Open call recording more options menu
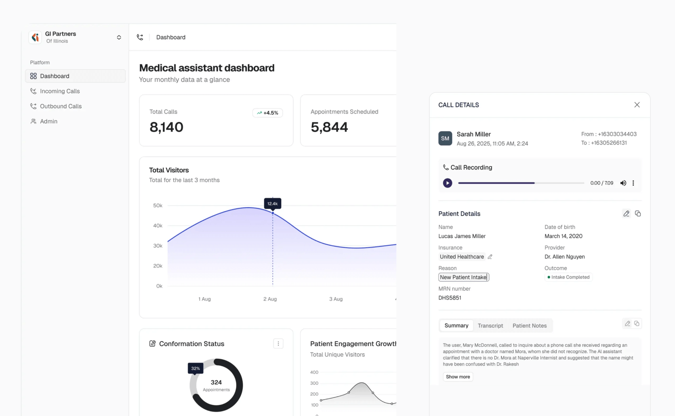 click(x=633, y=183)
